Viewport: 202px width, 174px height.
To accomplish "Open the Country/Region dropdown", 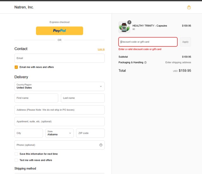I will click(60, 87).
